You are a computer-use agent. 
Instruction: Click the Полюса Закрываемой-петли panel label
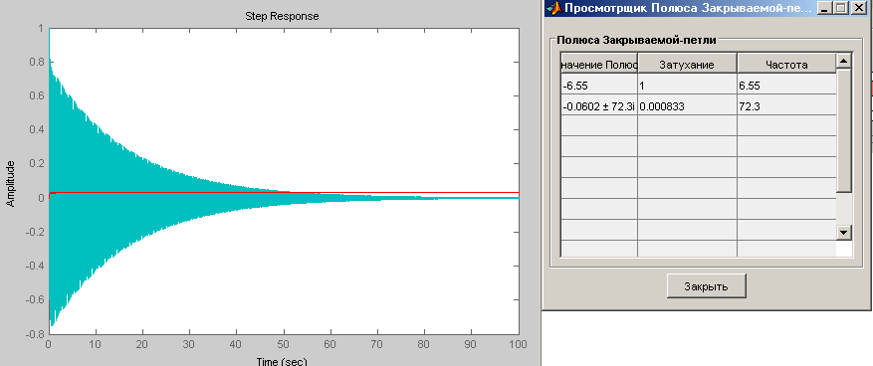coord(636,40)
